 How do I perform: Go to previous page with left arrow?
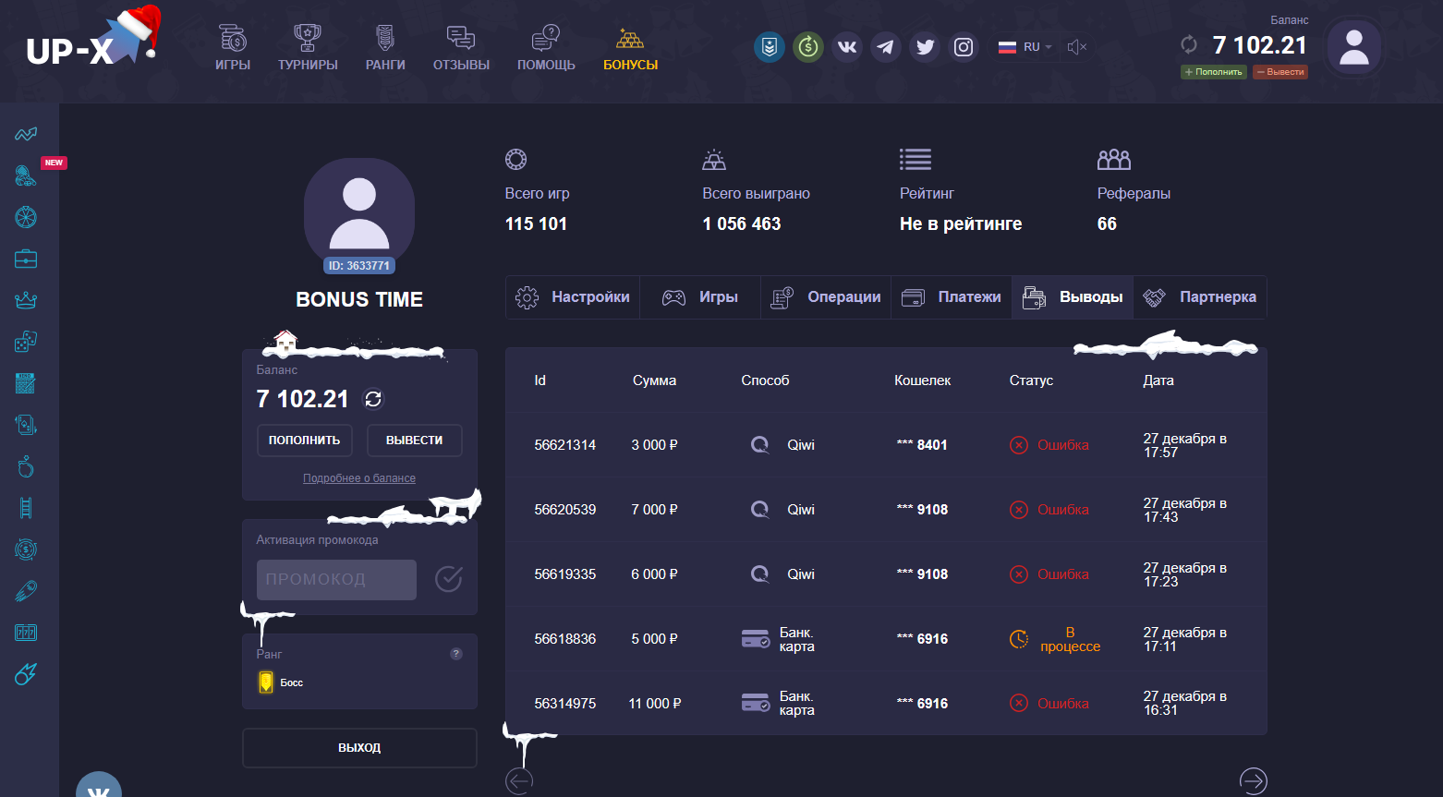(x=519, y=781)
